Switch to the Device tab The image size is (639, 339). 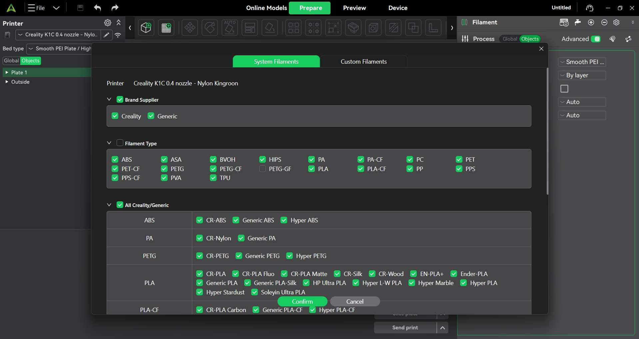point(398,8)
